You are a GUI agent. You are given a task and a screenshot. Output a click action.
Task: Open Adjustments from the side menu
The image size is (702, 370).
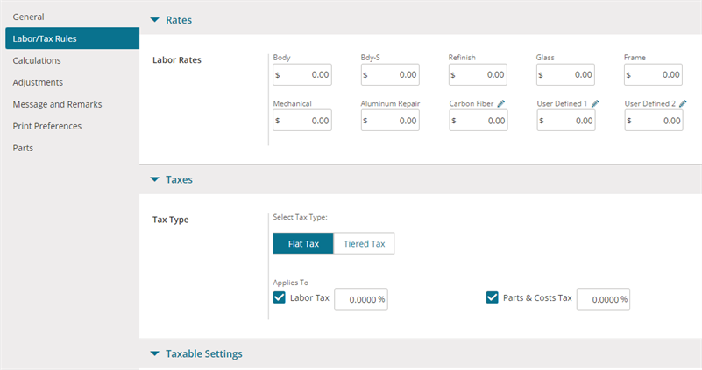click(x=38, y=83)
